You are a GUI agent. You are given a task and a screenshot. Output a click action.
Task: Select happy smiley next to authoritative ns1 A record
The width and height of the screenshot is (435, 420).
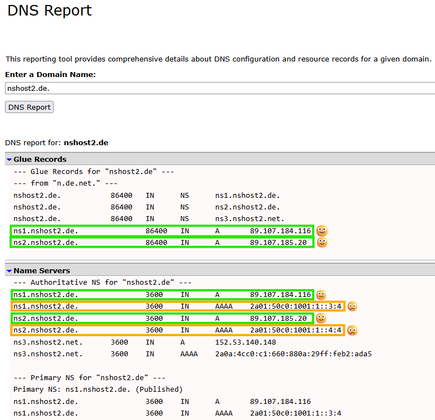point(321,295)
